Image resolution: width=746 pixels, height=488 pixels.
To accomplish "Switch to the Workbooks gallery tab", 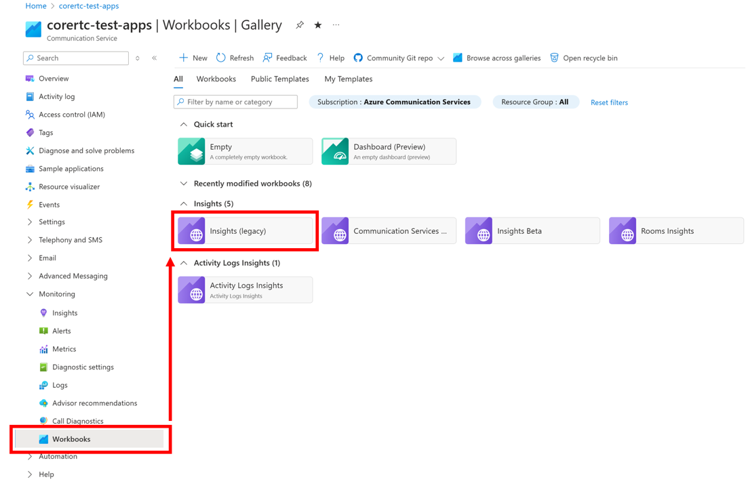I will pos(216,79).
